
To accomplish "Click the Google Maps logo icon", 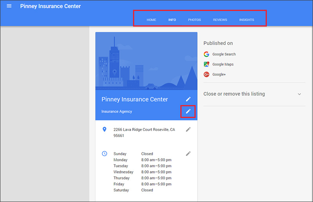I will click(x=207, y=64).
